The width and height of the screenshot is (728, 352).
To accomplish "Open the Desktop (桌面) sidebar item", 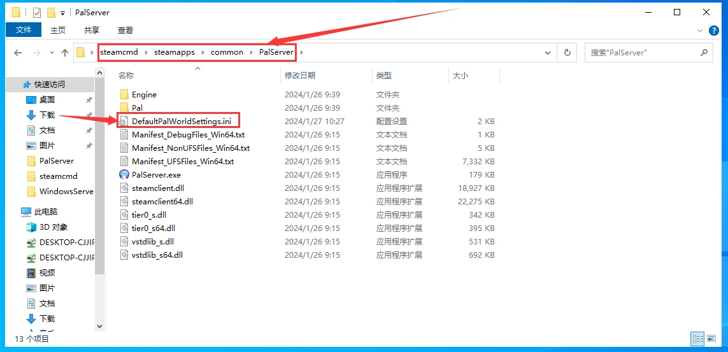I will [47, 100].
